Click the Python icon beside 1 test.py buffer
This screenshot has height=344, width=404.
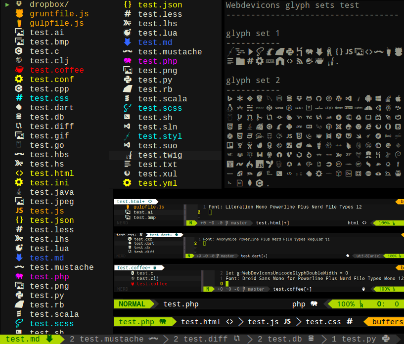386,339
